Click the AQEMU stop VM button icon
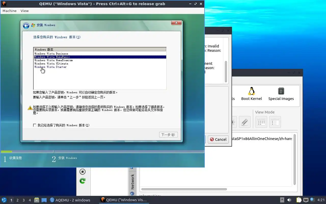The height and width of the screenshot is (204, 326). pyautogui.click(x=82, y=172)
